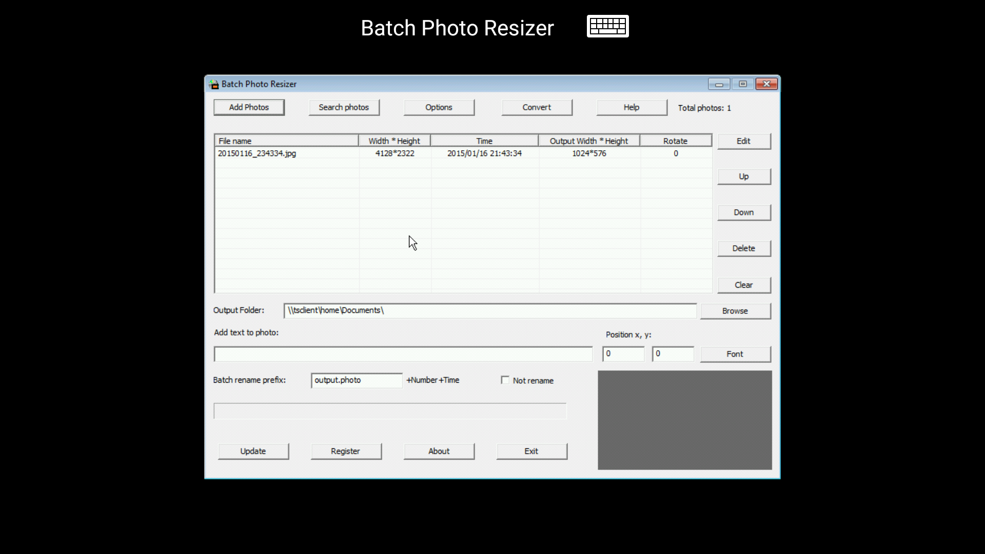Move photo Up in list

(744, 176)
